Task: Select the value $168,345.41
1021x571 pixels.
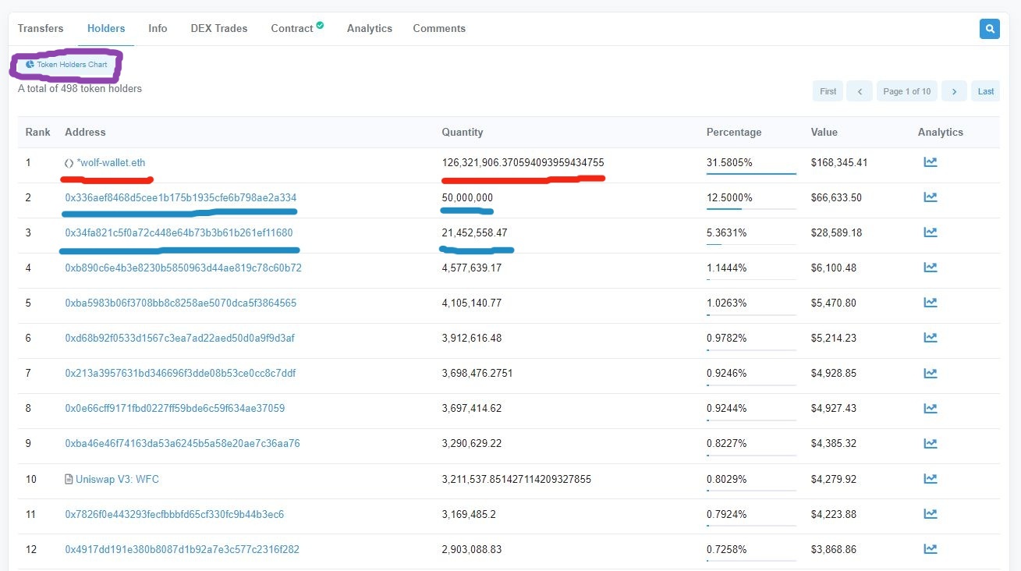Action: click(x=839, y=162)
